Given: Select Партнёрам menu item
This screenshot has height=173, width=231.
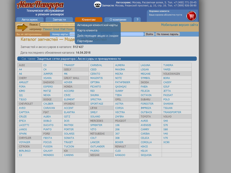Looking at the screenshot, I should (x=85, y=41).
